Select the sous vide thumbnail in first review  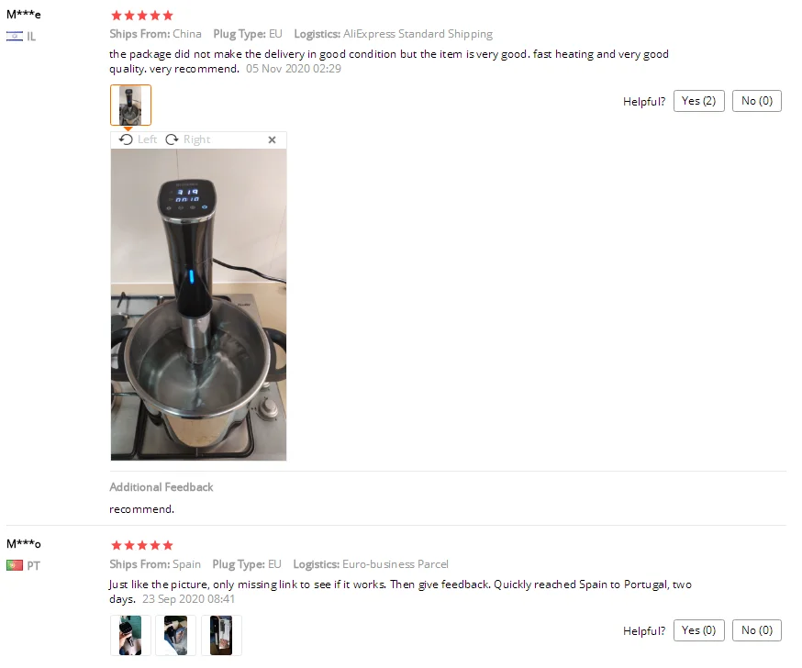coord(130,105)
